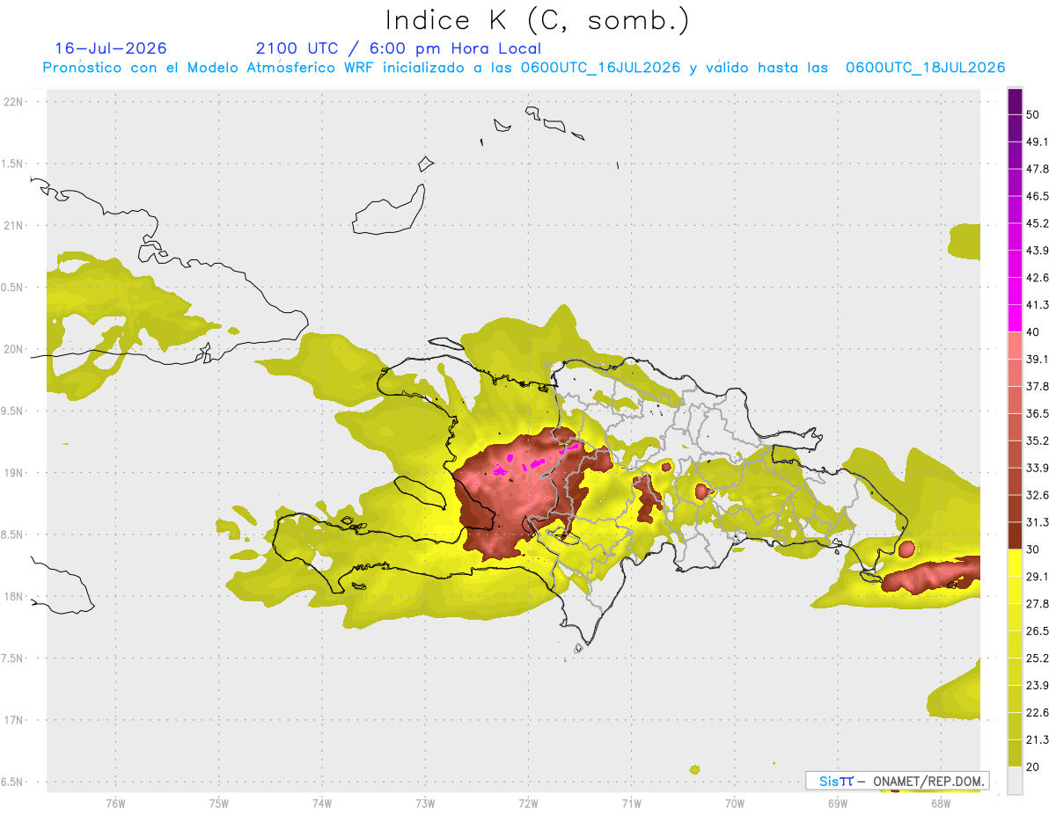The height and width of the screenshot is (815, 1056).
Task: Click the latitude label "17N"
Action: click(13, 720)
